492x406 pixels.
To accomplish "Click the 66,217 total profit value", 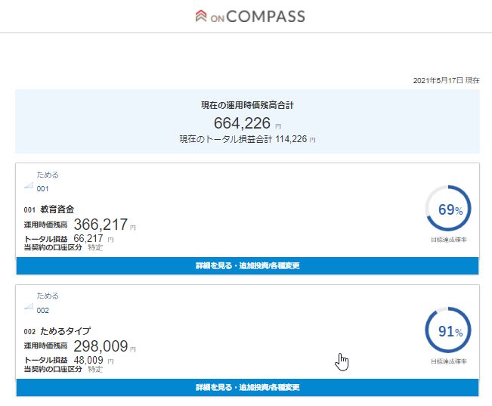I will [88, 239].
